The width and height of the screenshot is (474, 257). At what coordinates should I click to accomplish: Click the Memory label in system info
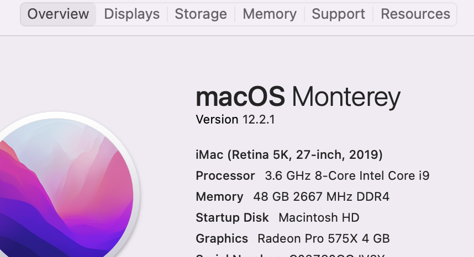(x=219, y=196)
